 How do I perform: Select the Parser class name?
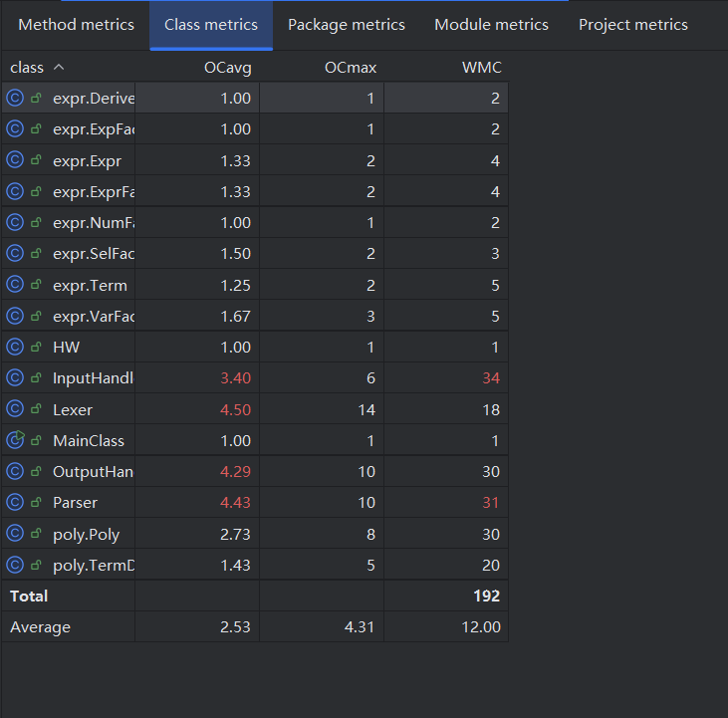click(x=76, y=503)
